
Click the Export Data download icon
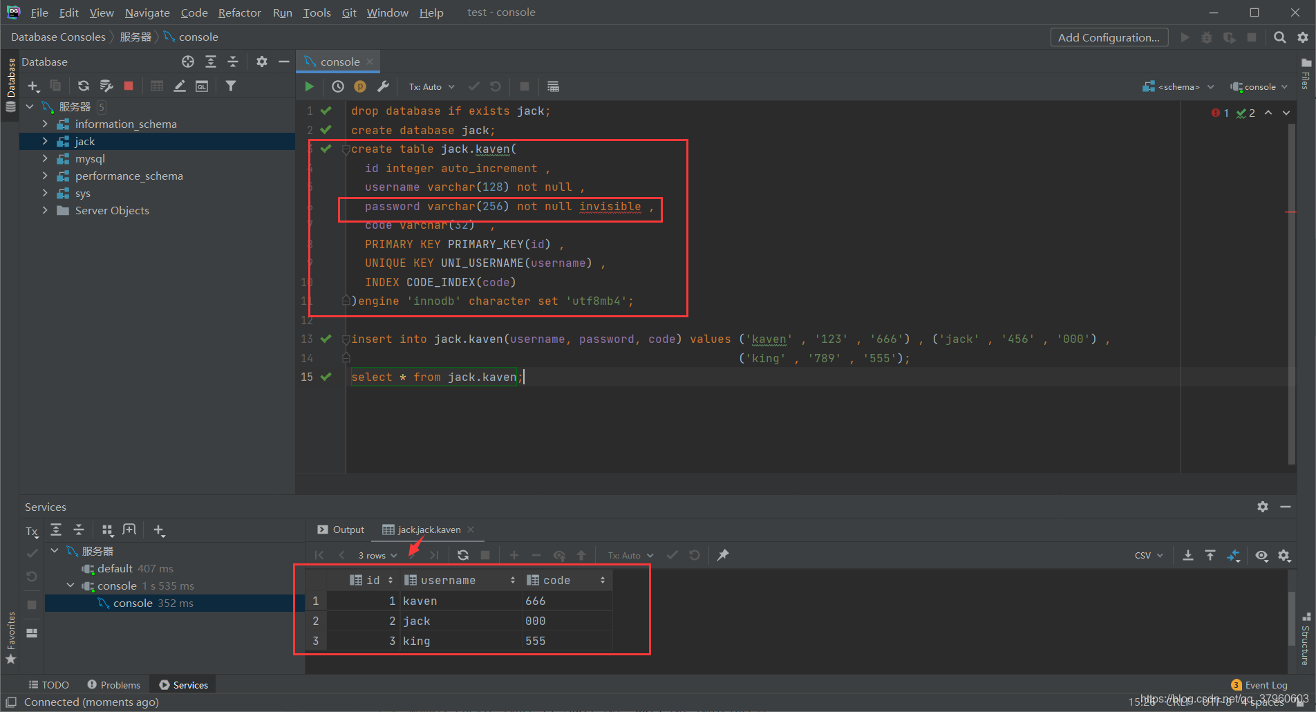1188,555
